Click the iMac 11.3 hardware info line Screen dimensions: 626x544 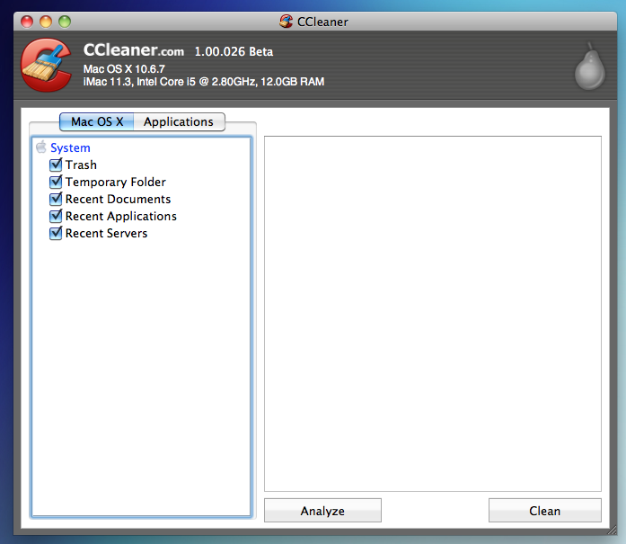point(204,82)
